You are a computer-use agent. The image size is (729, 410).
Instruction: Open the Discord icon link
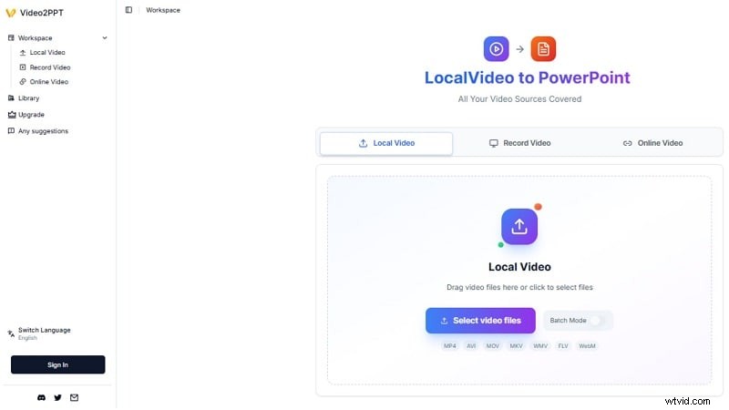tap(41, 398)
